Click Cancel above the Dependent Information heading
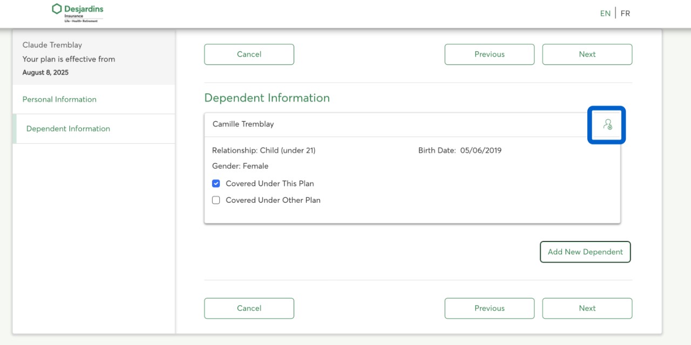Viewport: 691px width, 345px height. coord(249,54)
